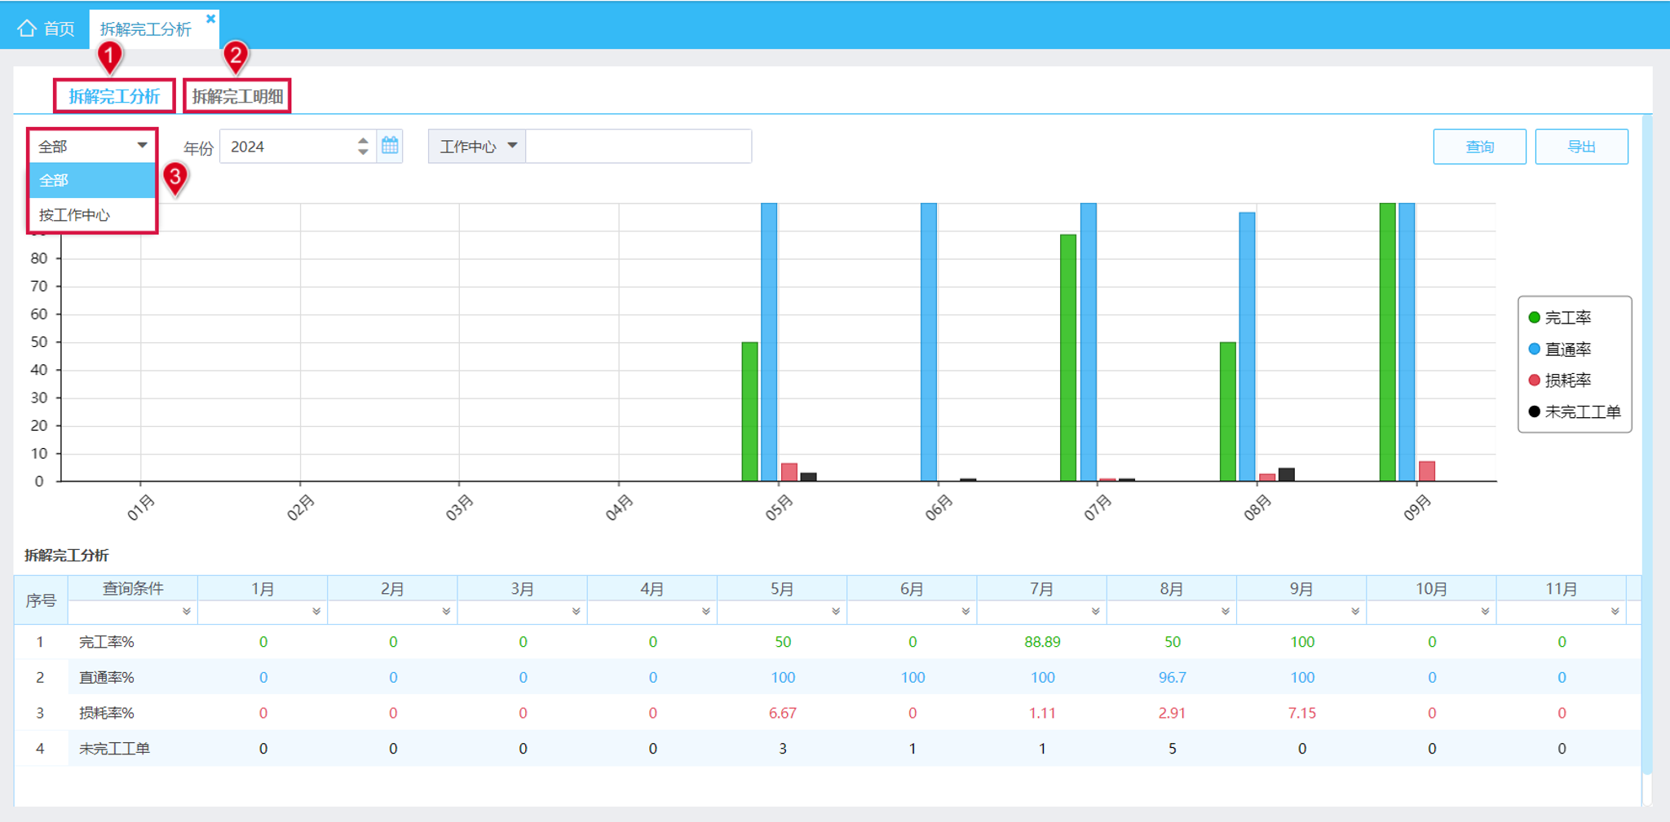Select the 96.7 cell in 8月 column
1670x822 pixels.
[1172, 677]
